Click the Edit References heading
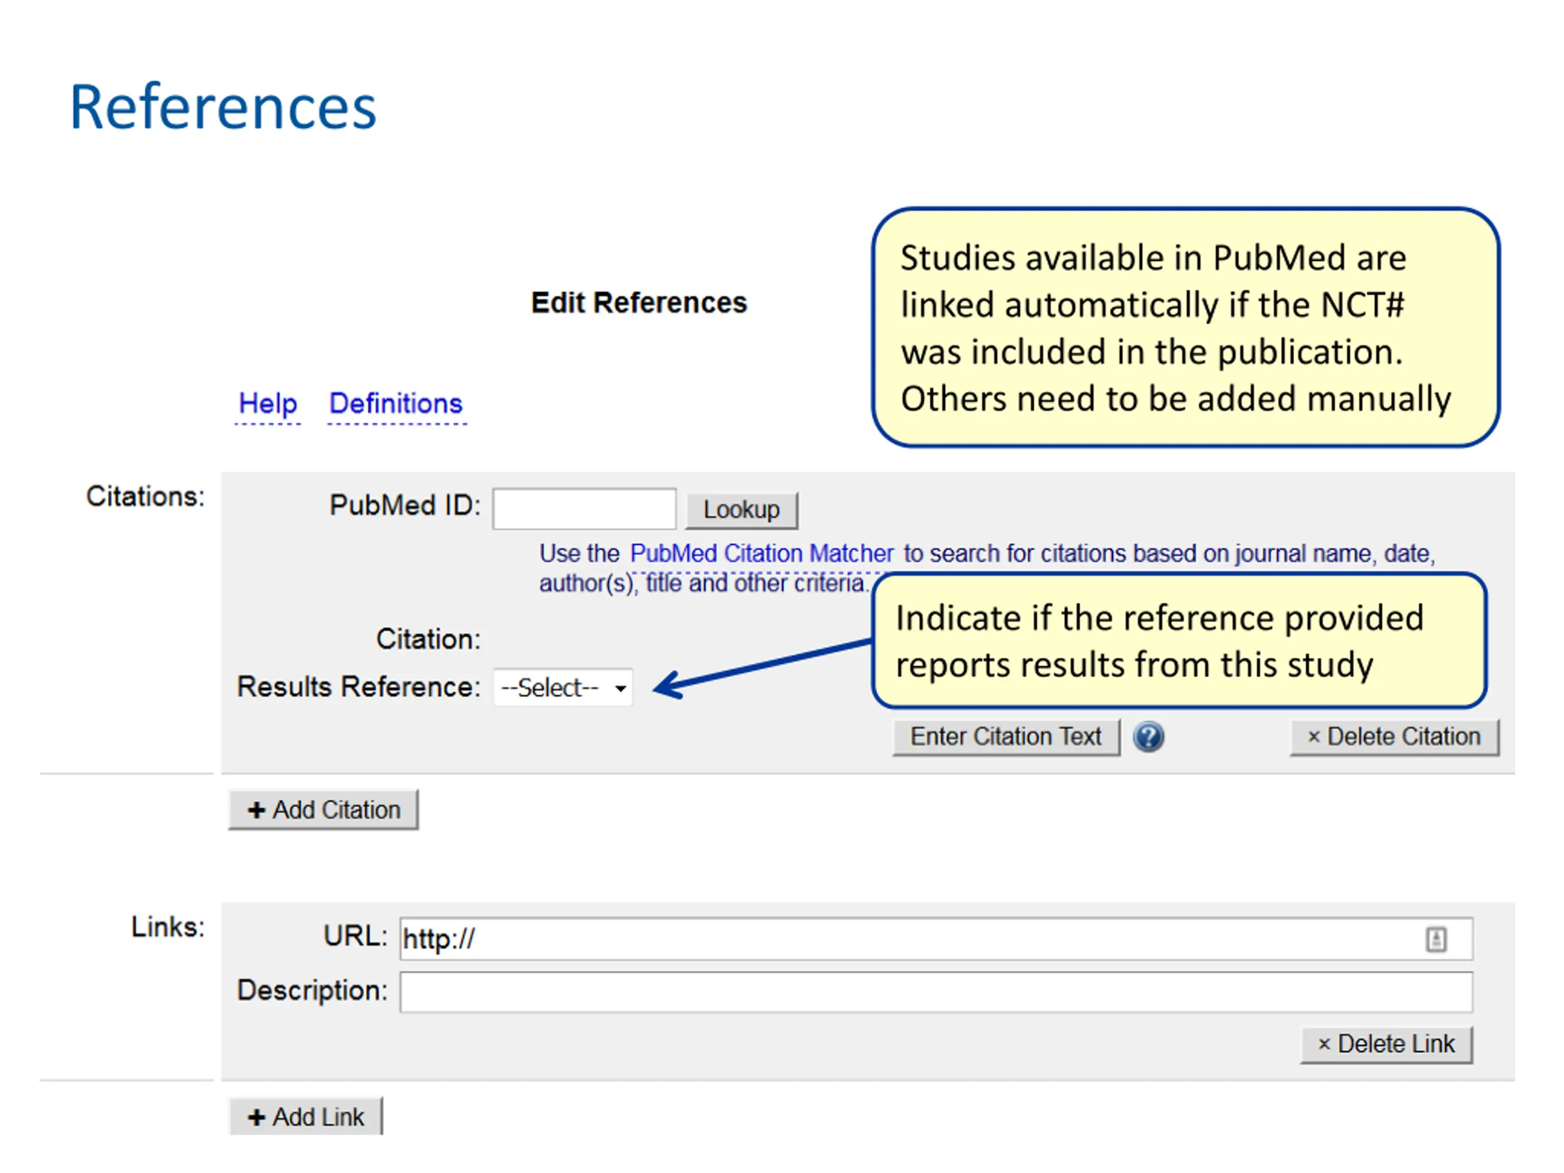Viewport: 1564px width, 1173px height. tap(638, 302)
